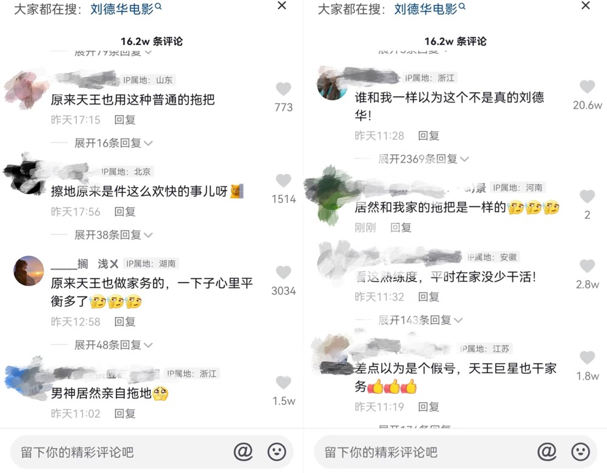Tap the search icon next to 刘德华电影 on left
The width and height of the screenshot is (607, 473).
(158, 7)
